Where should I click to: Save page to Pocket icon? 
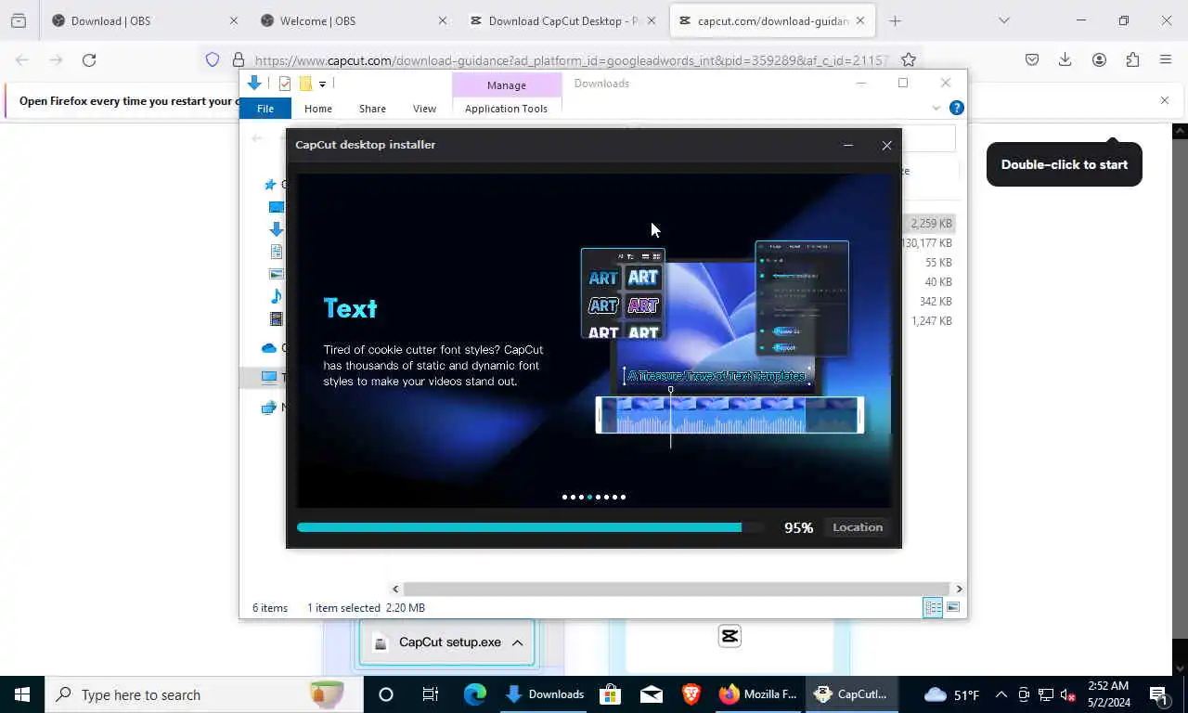point(1032,60)
